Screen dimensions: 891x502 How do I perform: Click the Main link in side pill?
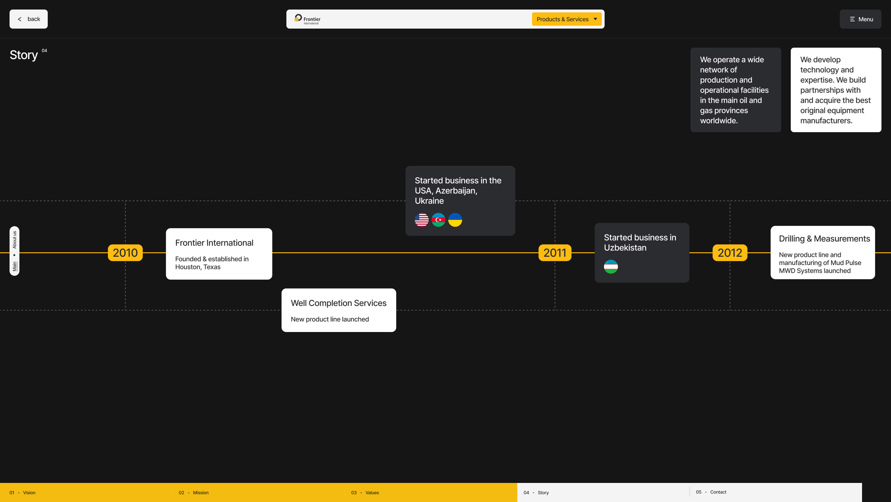point(15,266)
